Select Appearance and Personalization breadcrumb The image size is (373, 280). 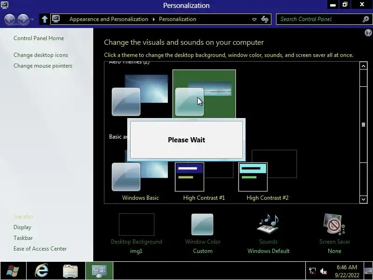pos(109,19)
